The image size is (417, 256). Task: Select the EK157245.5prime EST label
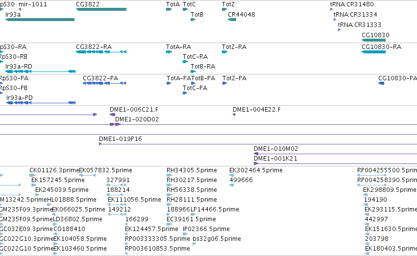(x=58, y=180)
